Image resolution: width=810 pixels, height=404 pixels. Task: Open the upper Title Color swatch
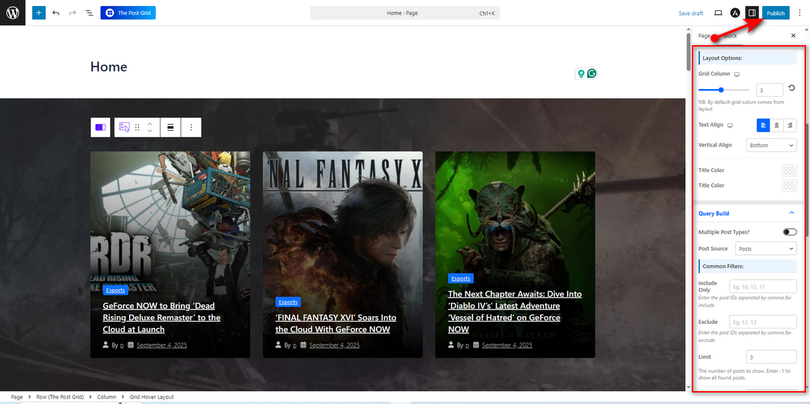[x=789, y=170]
